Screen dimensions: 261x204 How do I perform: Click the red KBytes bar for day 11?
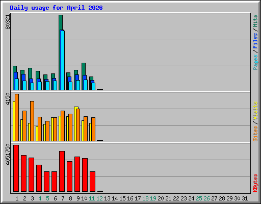(93, 182)
